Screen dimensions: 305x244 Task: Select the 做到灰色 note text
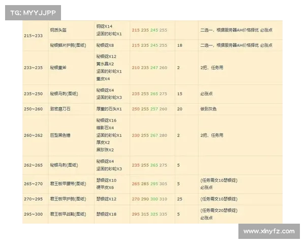point(209,109)
